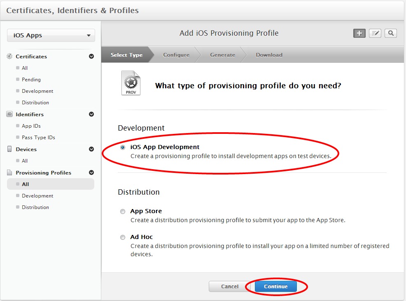The height and width of the screenshot is (301, 406).
Task: Click the plus add profile icon
Action: click(359, 33)
